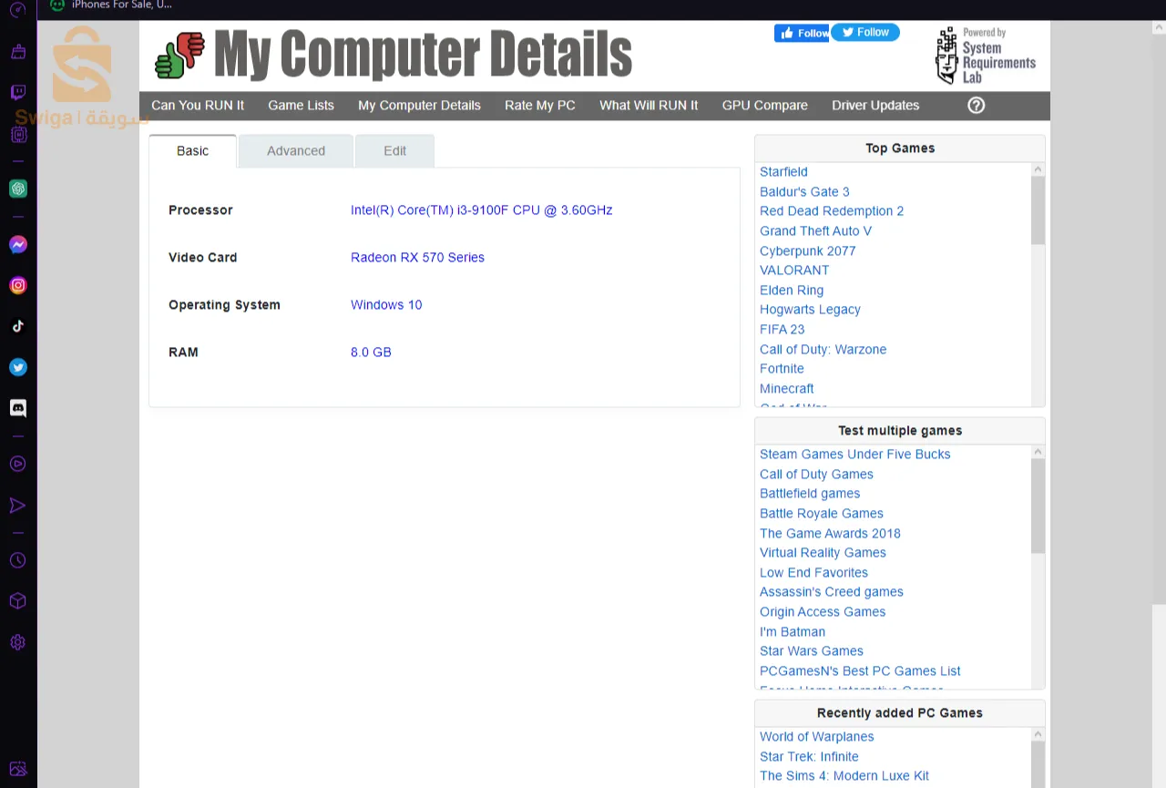1166x788 pixels.
Task: Open Twitch from the left sidebar
Action: click(x=18, y=91)
